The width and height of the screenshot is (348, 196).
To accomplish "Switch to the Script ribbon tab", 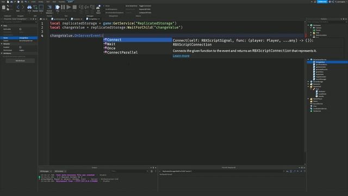I will click(70, 2).
